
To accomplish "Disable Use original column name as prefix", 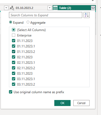I will [11, 92].
